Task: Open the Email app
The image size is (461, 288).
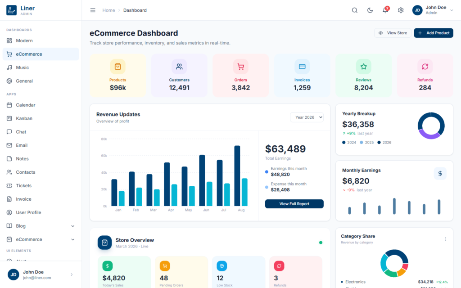Action: [x=41, y=145]
